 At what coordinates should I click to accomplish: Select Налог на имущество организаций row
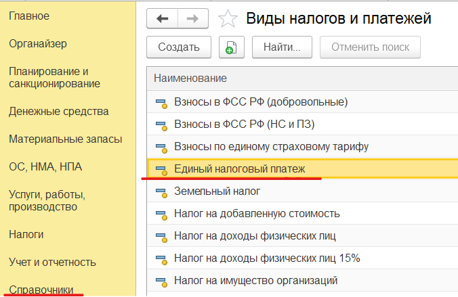302,280
